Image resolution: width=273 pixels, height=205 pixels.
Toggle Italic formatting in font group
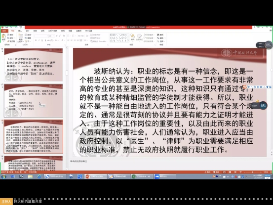[39, 41]
